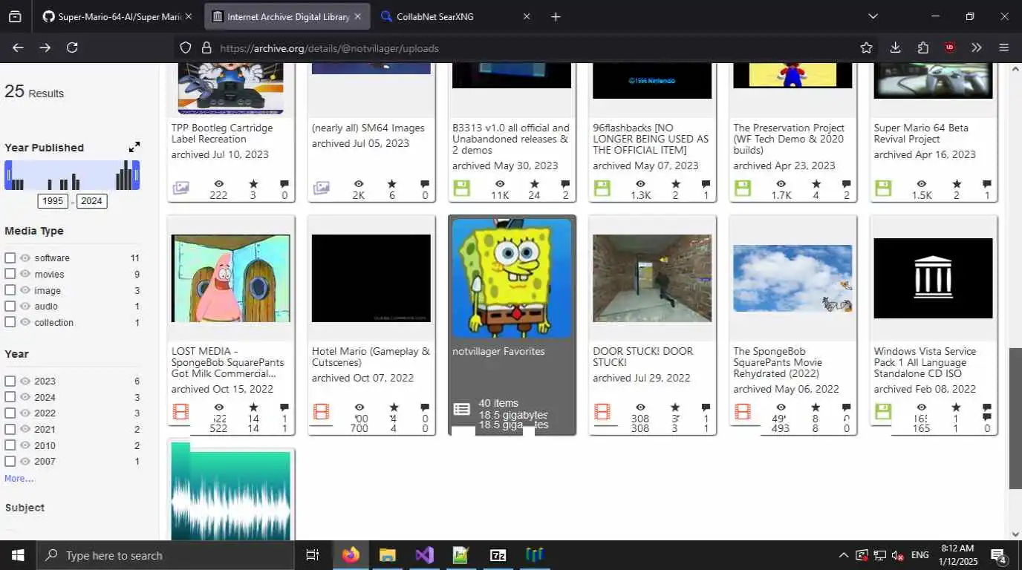Adjust the left handle of year range slider

8,176
